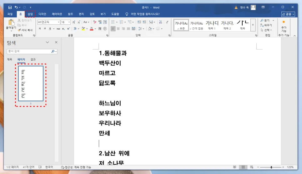Increase font size with the grow icon
The image size is (302, 174).
73,22
